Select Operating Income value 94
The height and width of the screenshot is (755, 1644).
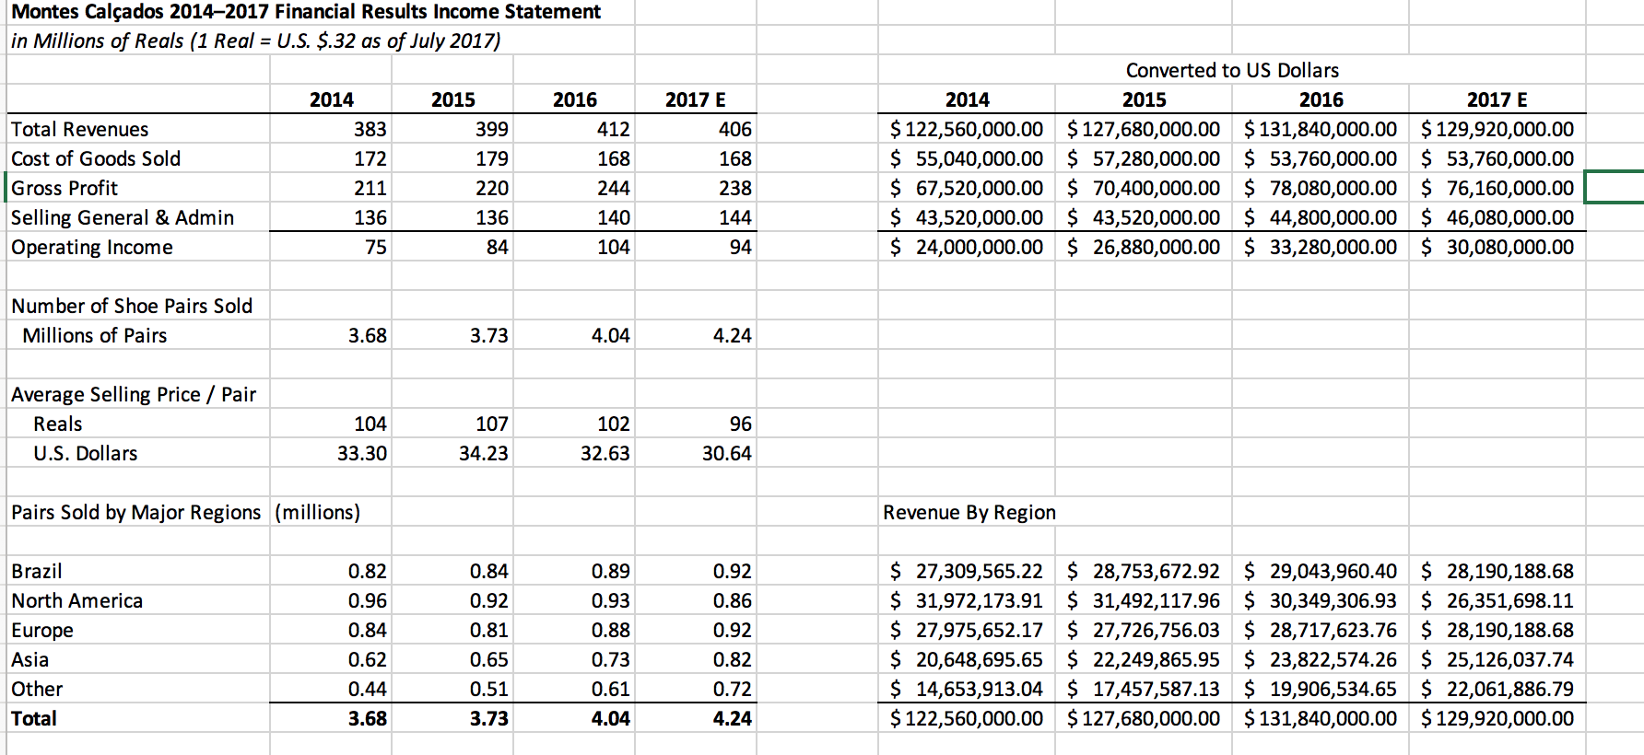coord(741,248)
